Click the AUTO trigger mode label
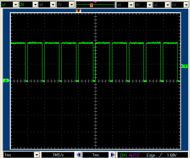The height and width of the screenshot is (158, 190). (x=134, y=155)
